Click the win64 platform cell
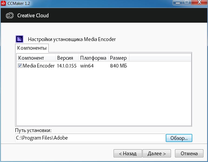208x162 pixels. coord(87,66)
